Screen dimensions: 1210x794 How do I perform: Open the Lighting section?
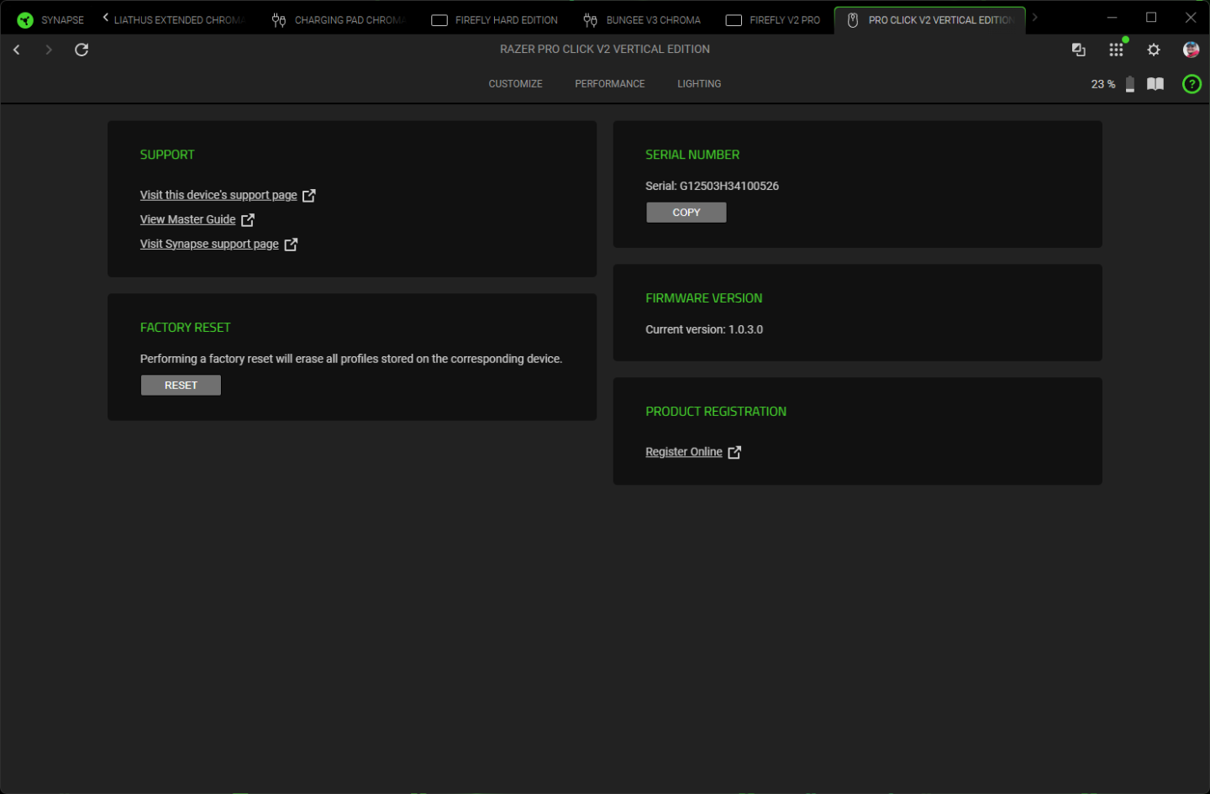click(x=699, y=84)
